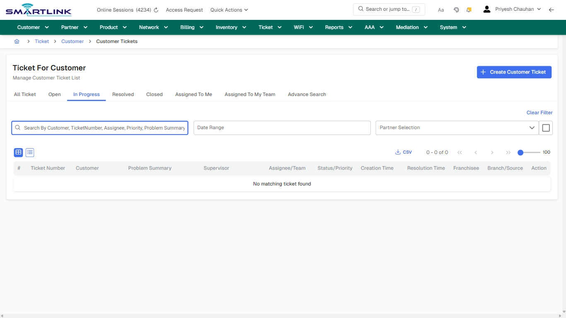Switch to list view of tickets
The image size is (566, 318).
pos(29,152)
